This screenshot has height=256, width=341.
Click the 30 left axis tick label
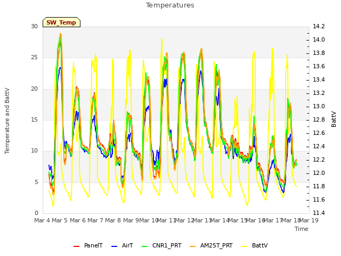coord(34,27)
